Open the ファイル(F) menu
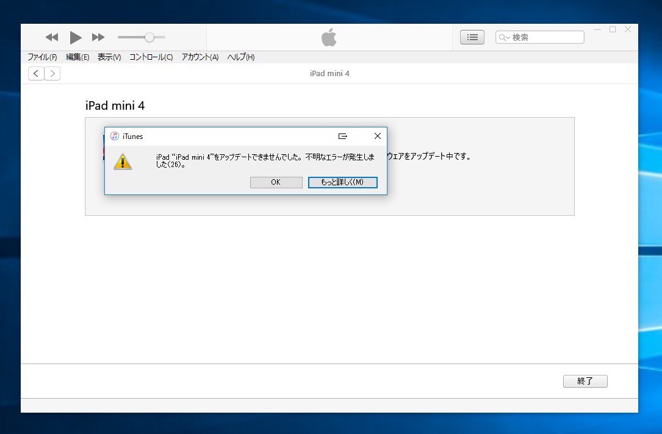This screenshot has height=434, width=662. tap(42, 57)
